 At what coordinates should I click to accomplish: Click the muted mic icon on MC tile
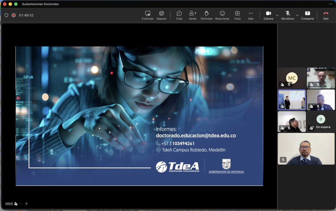click(289, 85)
